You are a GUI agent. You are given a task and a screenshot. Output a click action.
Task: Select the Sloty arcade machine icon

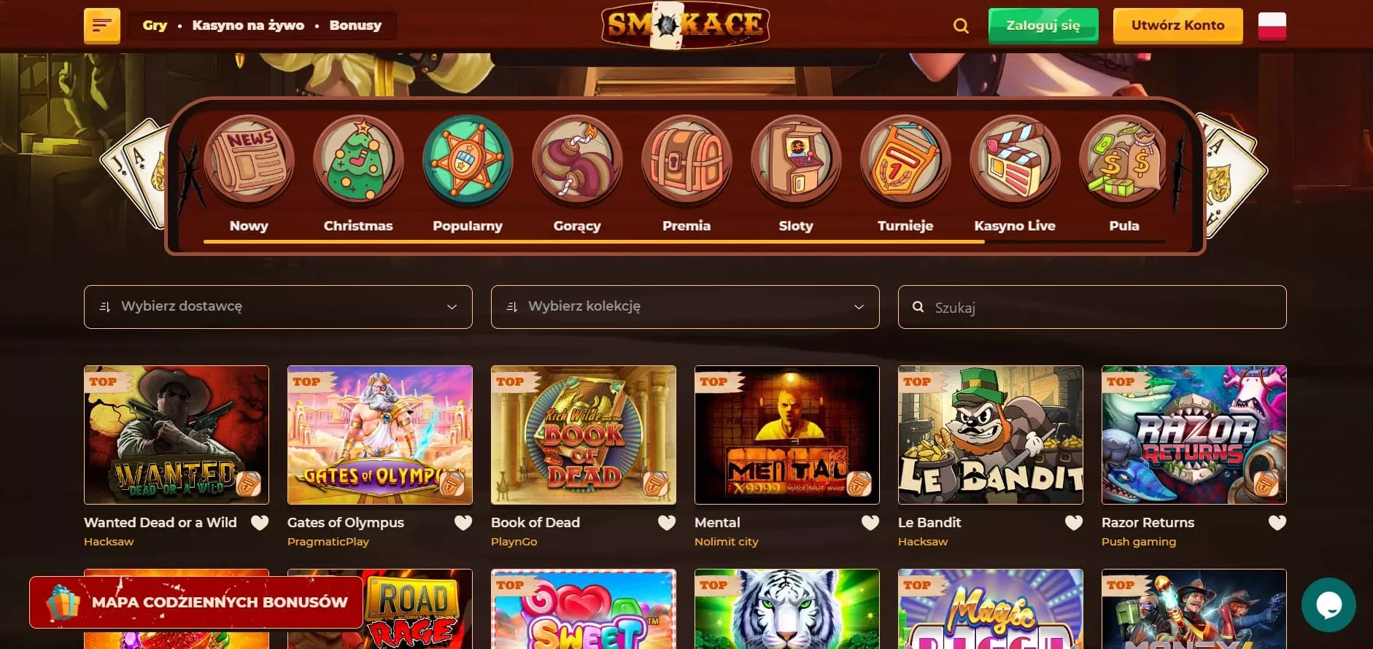(796, 160)
